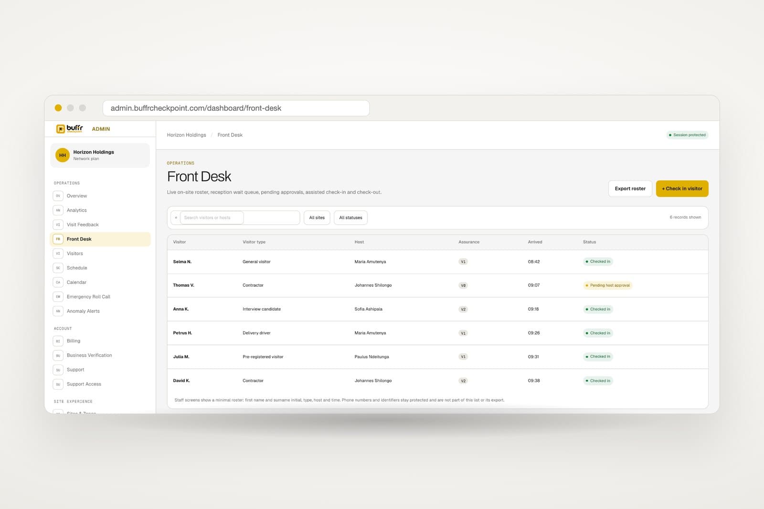Select visitor Selma N. in the roster
Viewport: 764px width, 509px height.
182,262
